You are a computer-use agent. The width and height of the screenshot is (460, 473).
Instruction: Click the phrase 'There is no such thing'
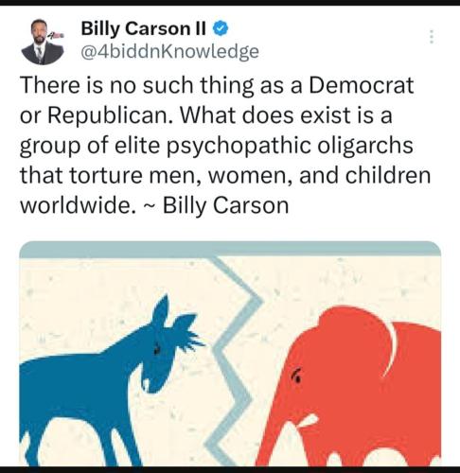pyautogui.click(x=137, y=86)
